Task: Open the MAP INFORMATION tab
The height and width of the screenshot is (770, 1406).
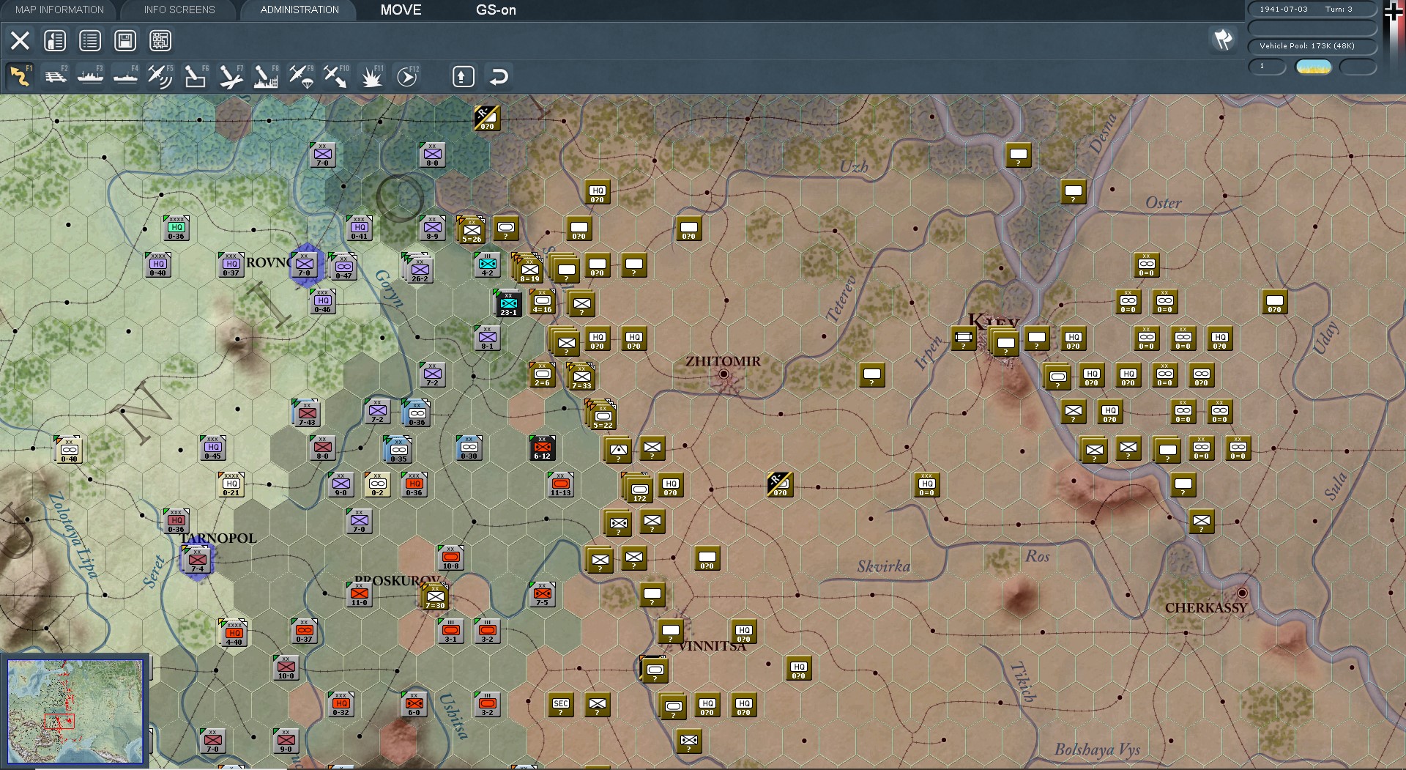Action: click(x=59, y=10)
